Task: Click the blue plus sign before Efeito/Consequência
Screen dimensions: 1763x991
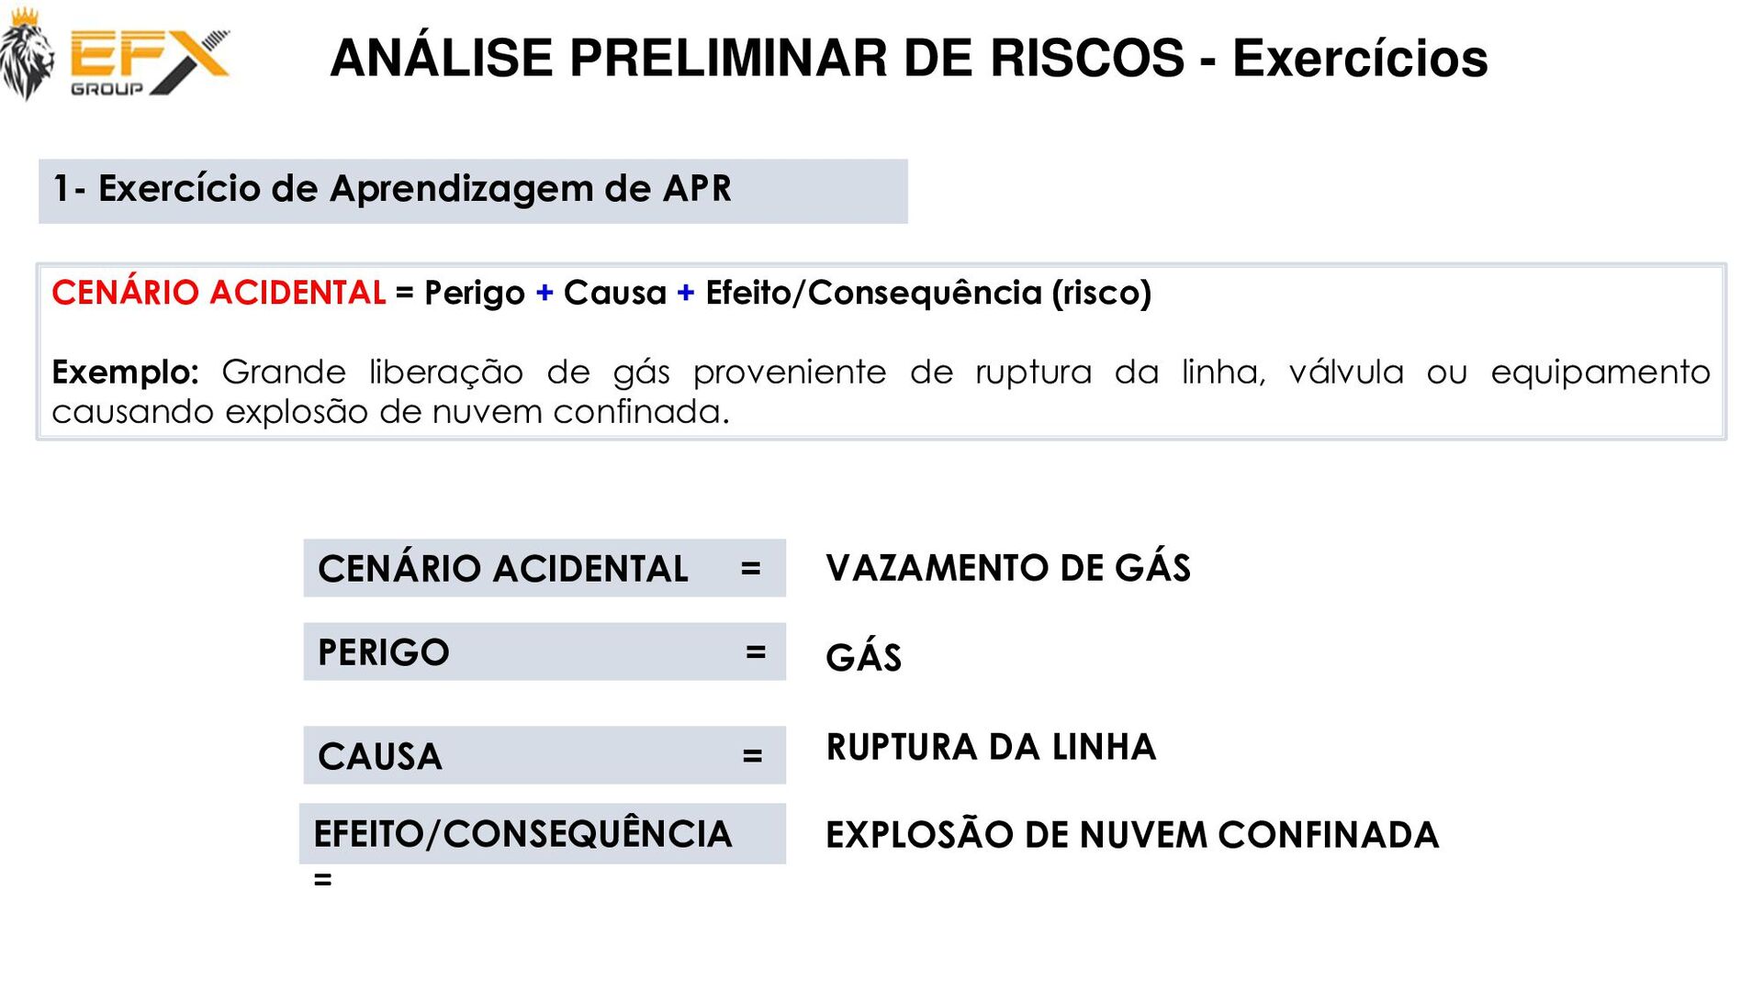Action: pyautogui.click(x=686, y=294)
